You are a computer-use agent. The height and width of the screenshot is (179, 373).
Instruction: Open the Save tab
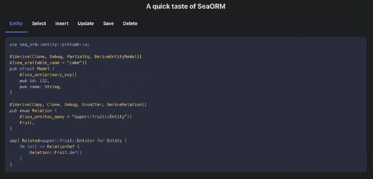tap(109, 23)
